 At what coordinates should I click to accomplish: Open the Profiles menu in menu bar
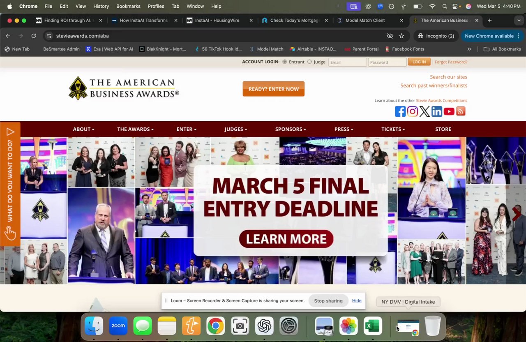(156, 6)
